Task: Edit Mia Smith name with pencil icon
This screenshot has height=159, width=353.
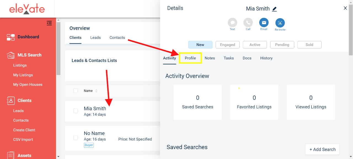Action: (274, 9)
